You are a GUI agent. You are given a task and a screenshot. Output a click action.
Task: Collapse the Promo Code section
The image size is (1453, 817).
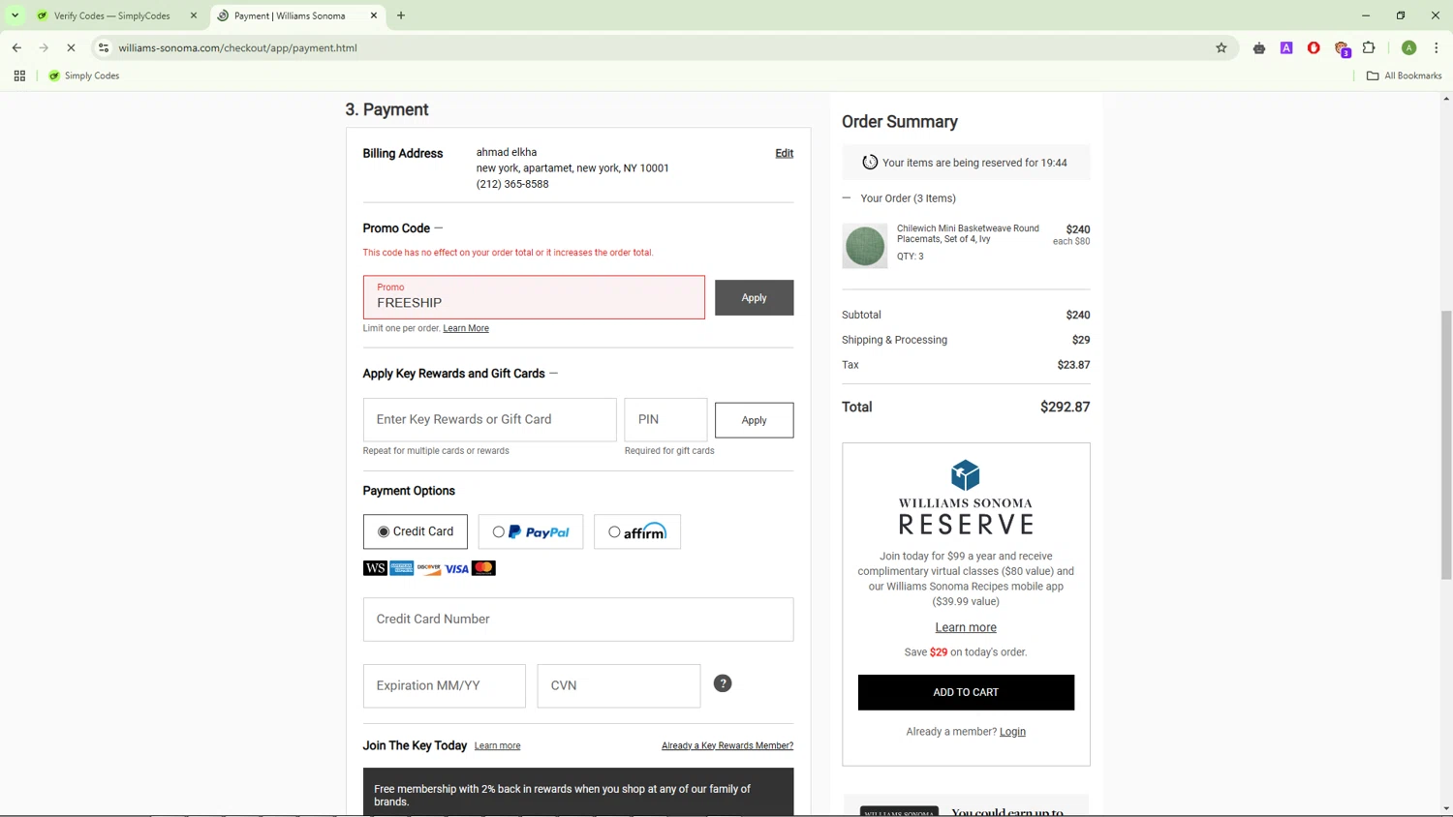point(439,228)
